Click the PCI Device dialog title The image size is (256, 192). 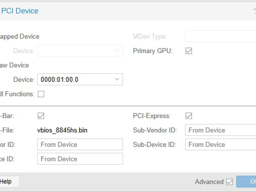(x=20, y=11)
